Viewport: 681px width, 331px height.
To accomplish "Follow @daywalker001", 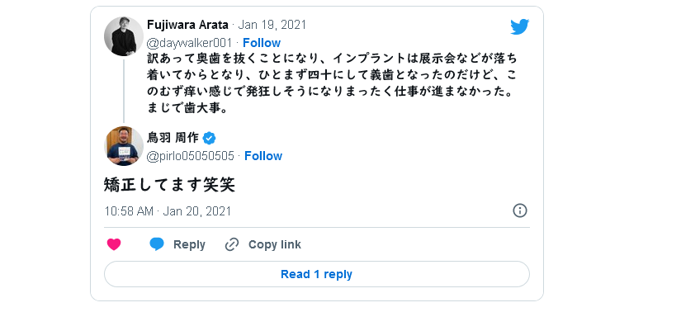I will tap(262, 43).
